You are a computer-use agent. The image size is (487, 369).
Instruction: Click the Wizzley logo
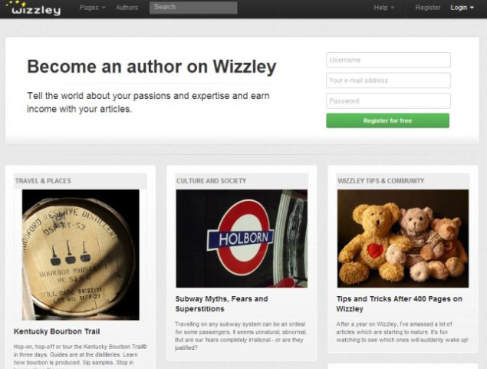pyautogui.click(x=33, y=8)
